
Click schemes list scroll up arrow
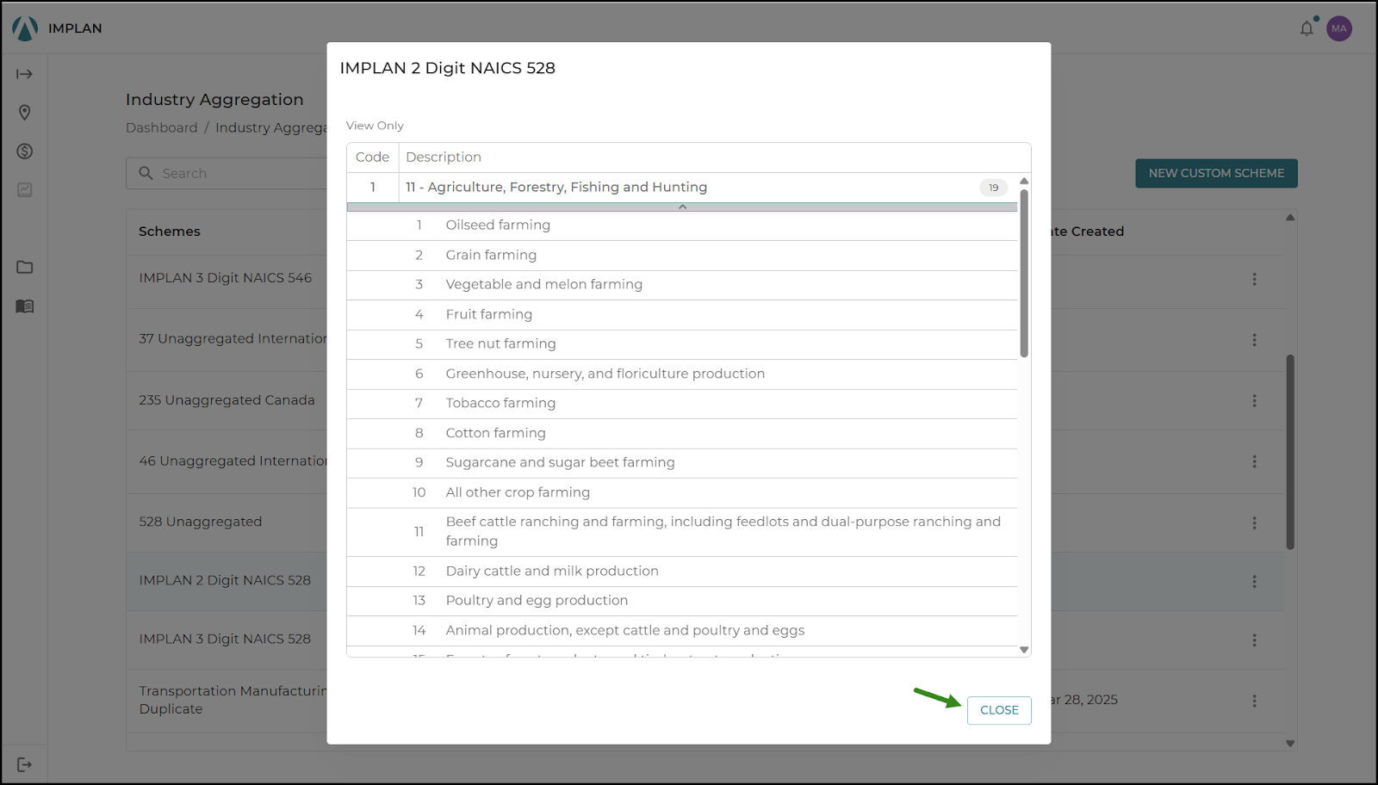point(1290,218)
